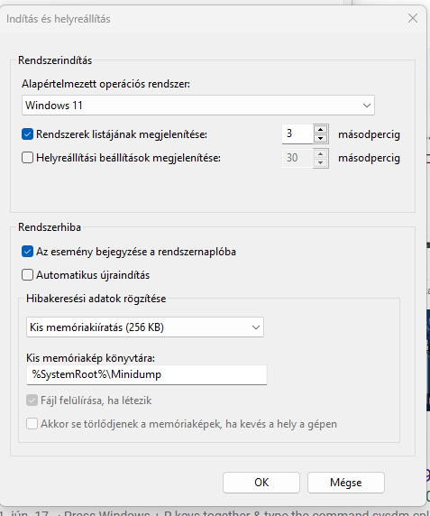Decrease system list display time with down arrow
This screenshot has height=516, width=430.
pyautogui.click(x=321, y=139)
